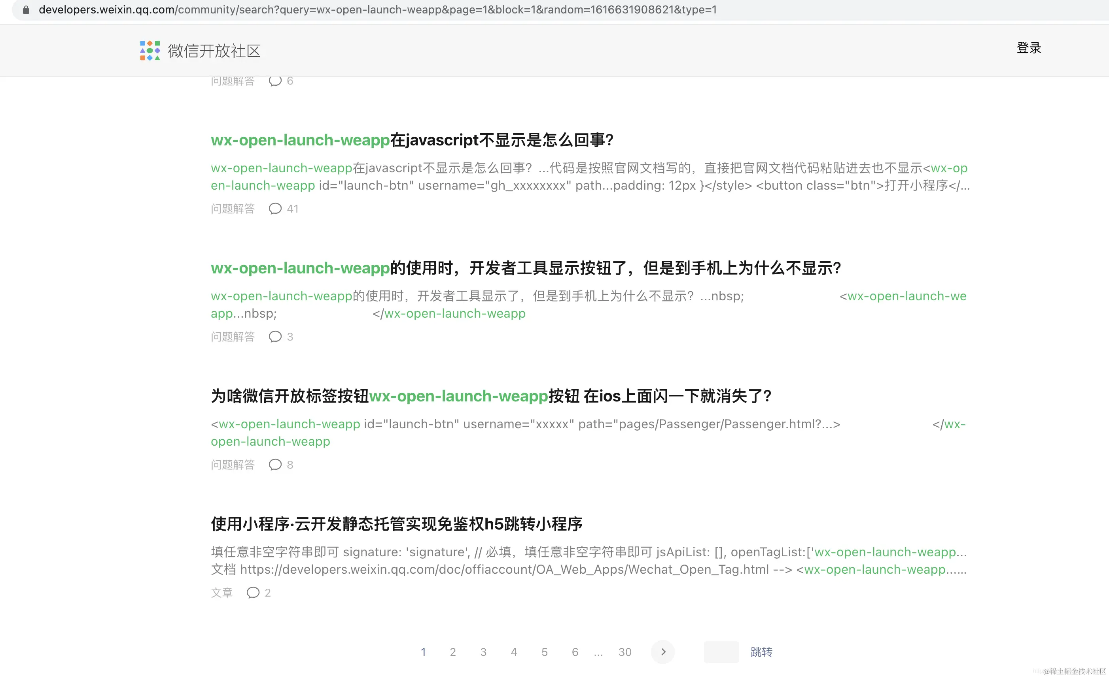Jump to last page 30
Viewport: 1109px width, 678px height.
click(625, 652)
